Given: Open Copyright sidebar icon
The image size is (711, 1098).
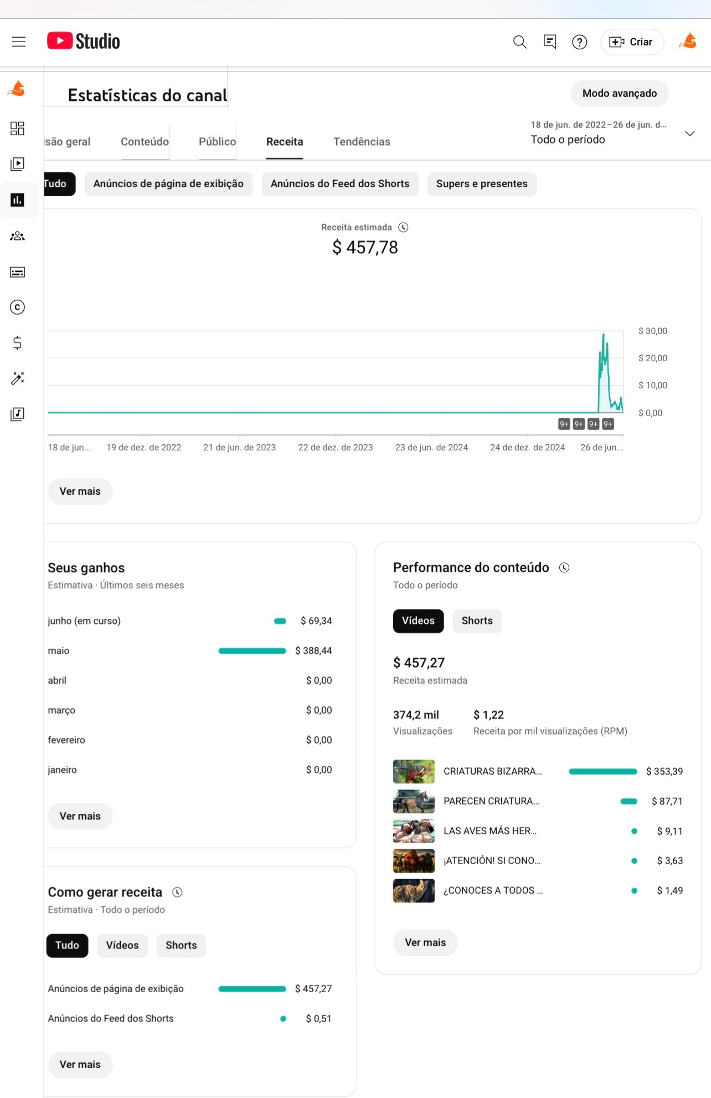Looking at the screenshot, I should point(18,307).
